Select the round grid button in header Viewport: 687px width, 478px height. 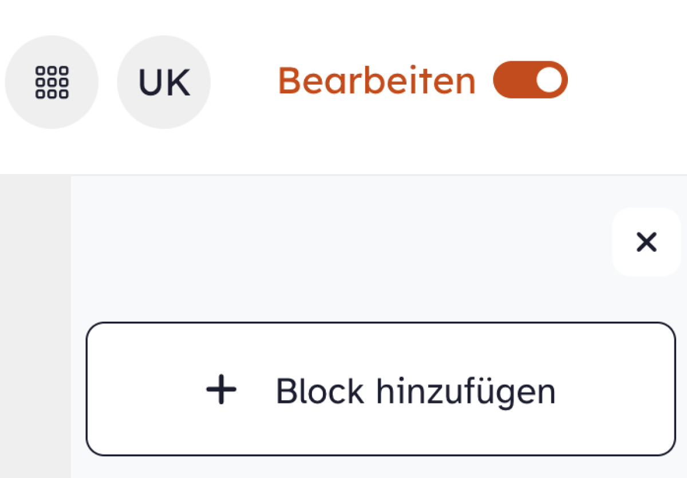[52, 82]
